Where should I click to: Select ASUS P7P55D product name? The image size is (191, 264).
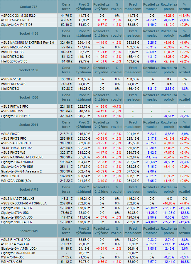pos(11,79)
